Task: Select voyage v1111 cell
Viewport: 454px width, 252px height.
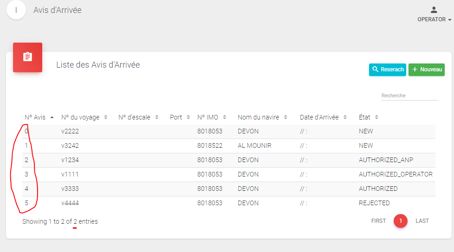Action: click(70, 175)
